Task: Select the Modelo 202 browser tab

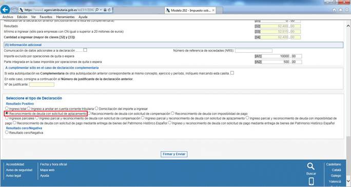Action: pyautogui.click(x=190, y=10)
